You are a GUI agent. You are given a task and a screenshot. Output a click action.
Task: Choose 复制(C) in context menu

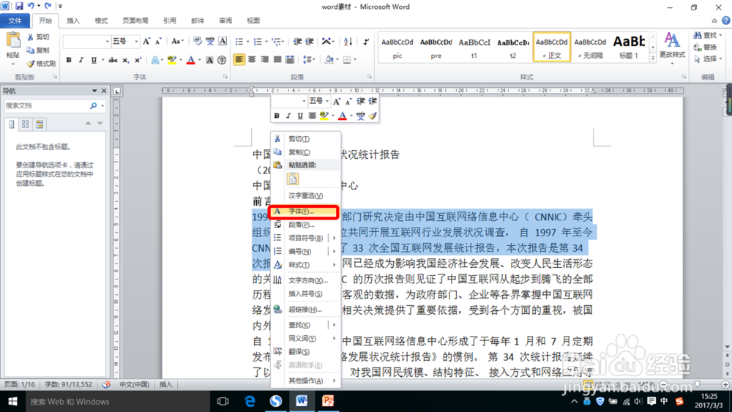[x=306, y=152]
